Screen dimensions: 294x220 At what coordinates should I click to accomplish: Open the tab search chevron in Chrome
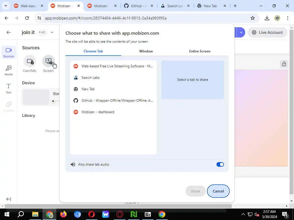click(x=6, y=6)
